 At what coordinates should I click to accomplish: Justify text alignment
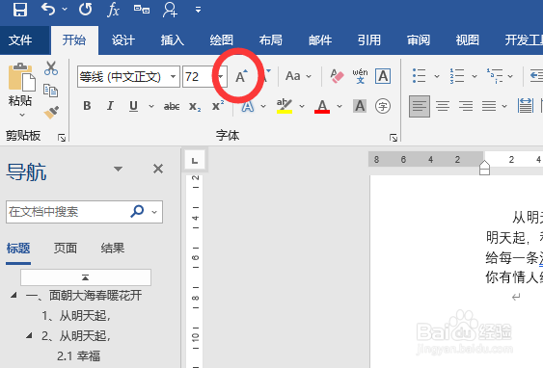[x=489, y=106]
